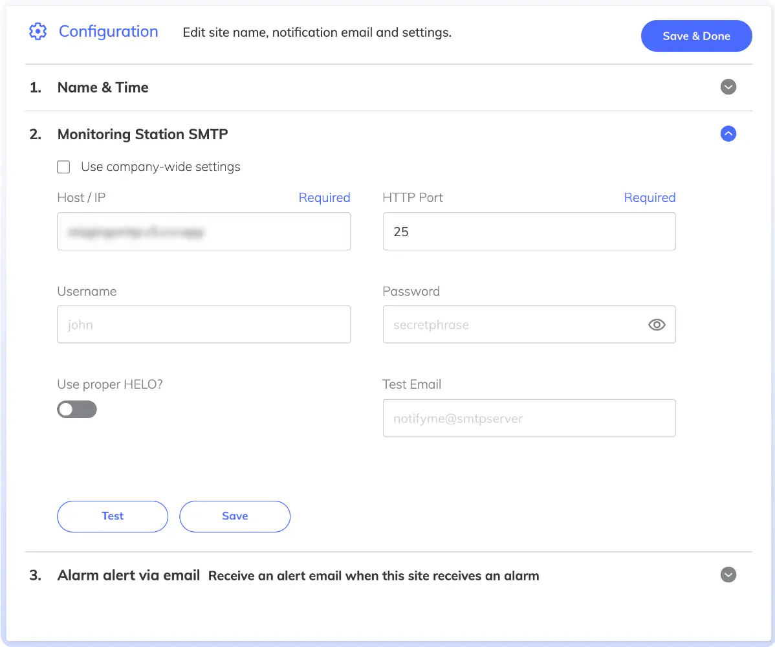Click the Monitoring Station SMTP title
Viewport: 775px width, 647px height.
142,135
